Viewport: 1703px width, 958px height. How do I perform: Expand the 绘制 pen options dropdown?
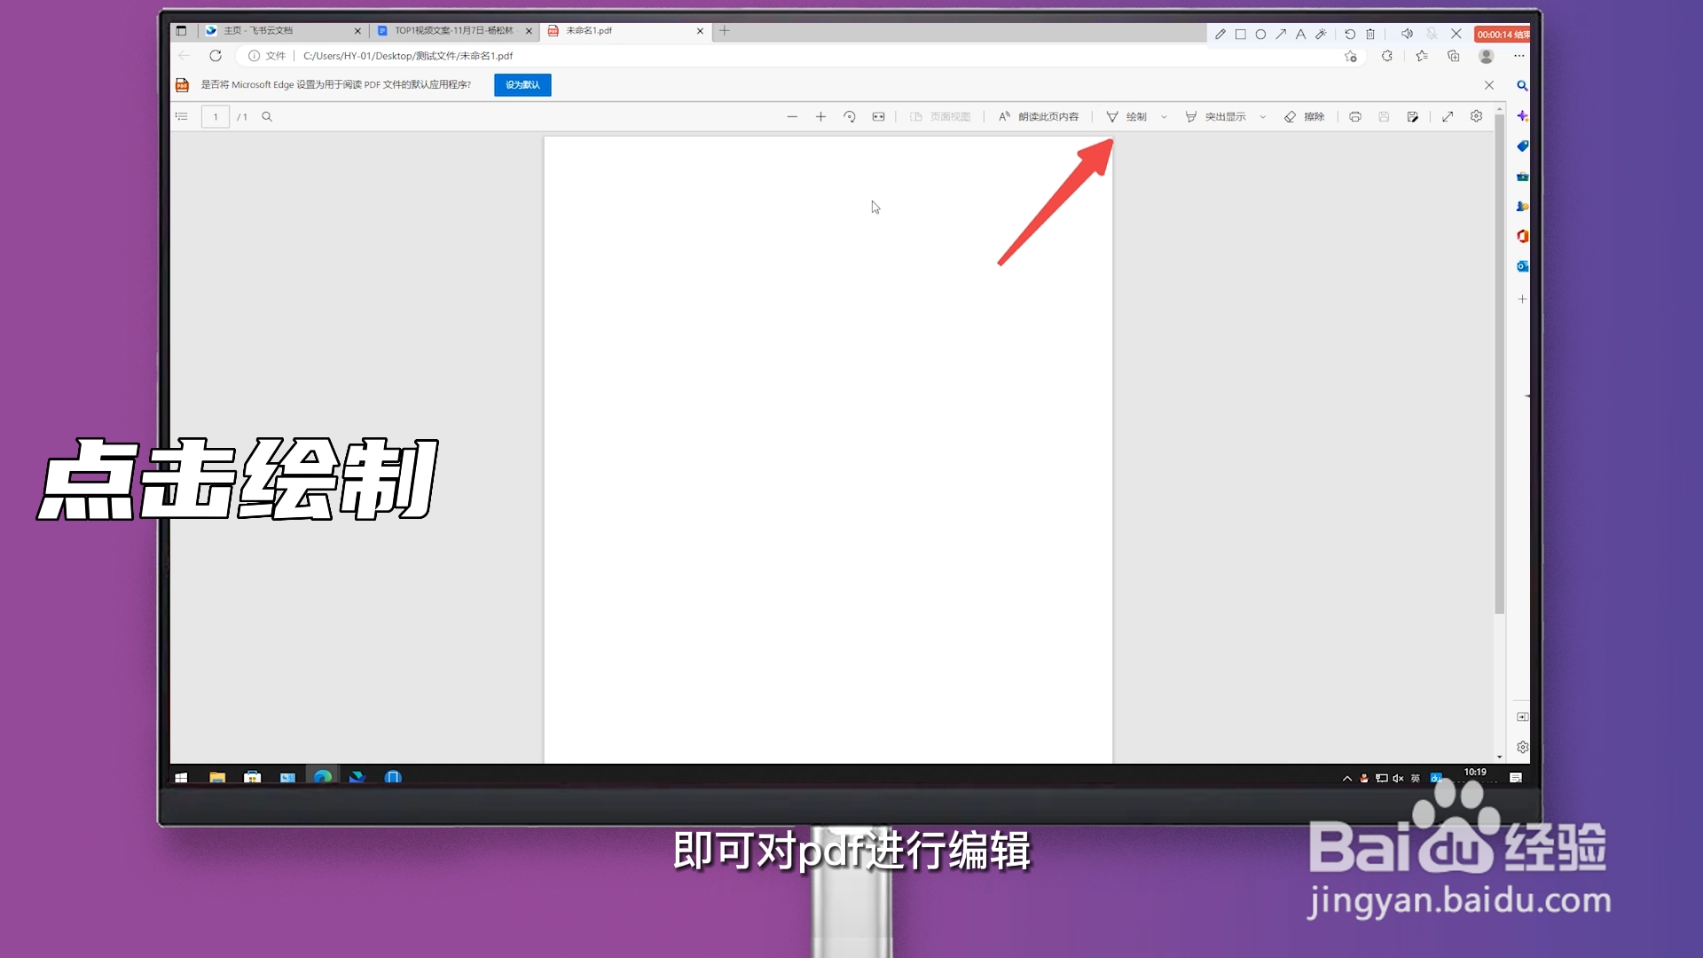pos(1165,116)
